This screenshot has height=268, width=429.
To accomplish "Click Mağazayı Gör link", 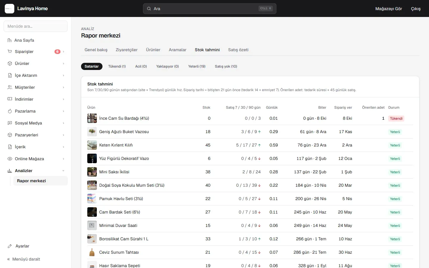I will click(x=388, y=9).
